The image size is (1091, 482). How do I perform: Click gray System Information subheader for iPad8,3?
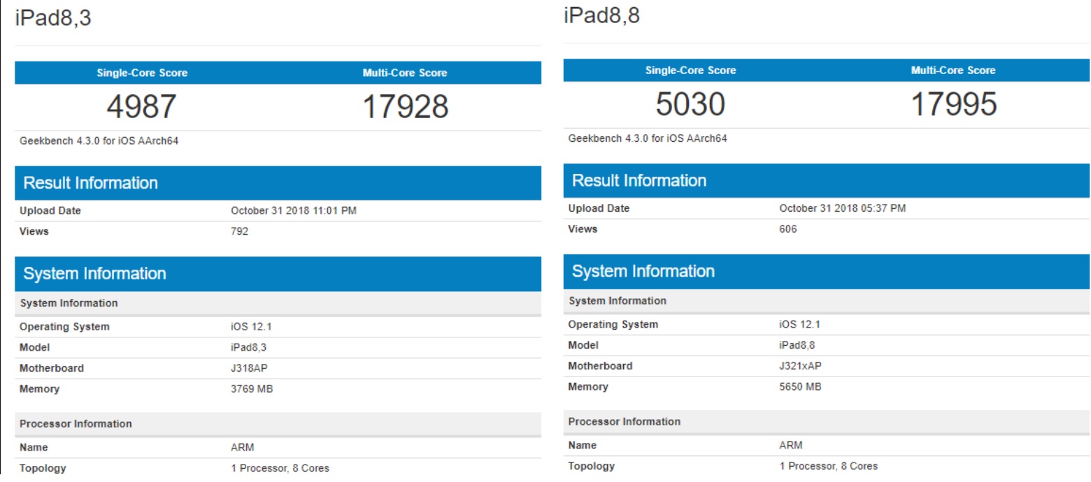[69, 303]
